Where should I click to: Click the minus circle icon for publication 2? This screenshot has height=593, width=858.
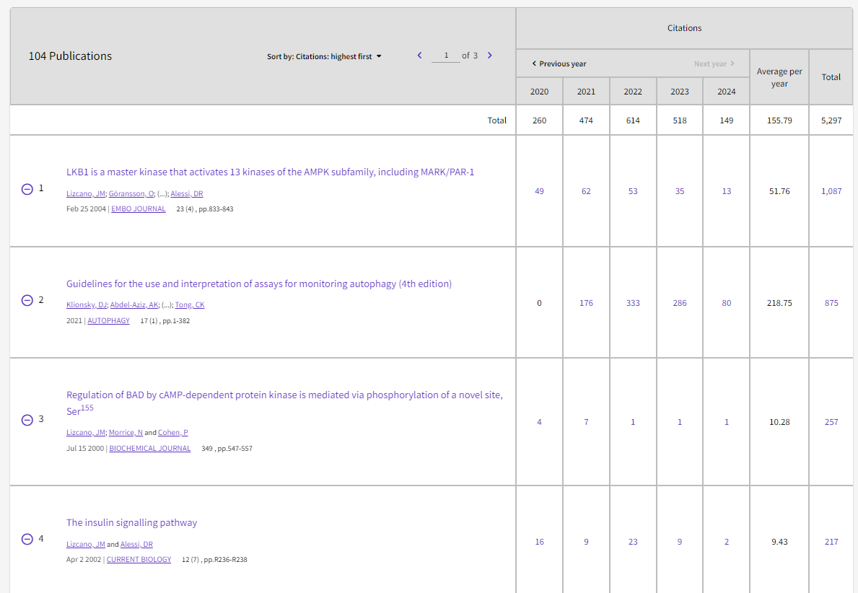(27, 300)
